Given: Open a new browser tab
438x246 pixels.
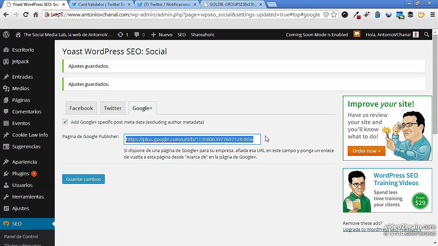Looking at the screenshot, I should tap(272, 4).
